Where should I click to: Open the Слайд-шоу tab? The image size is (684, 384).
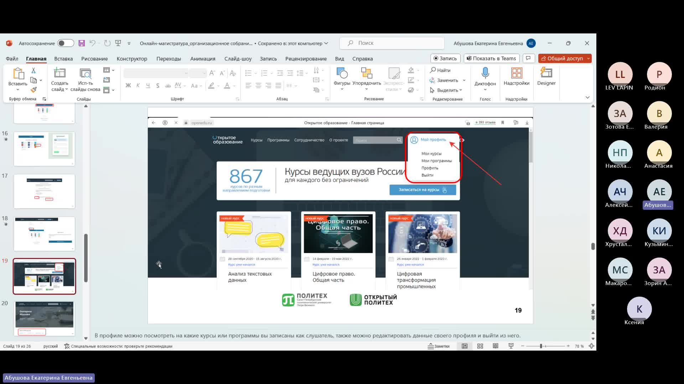pyautogui.click(x=238, y=59)
